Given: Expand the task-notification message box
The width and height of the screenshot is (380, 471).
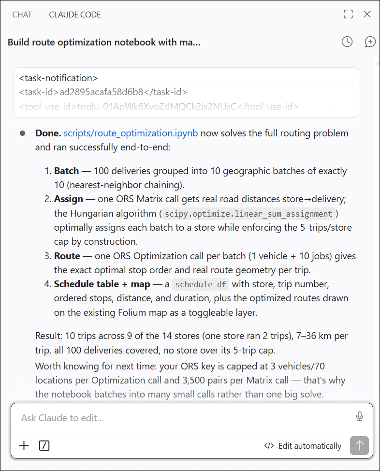Looking at the screenshot, I should 186,92.
